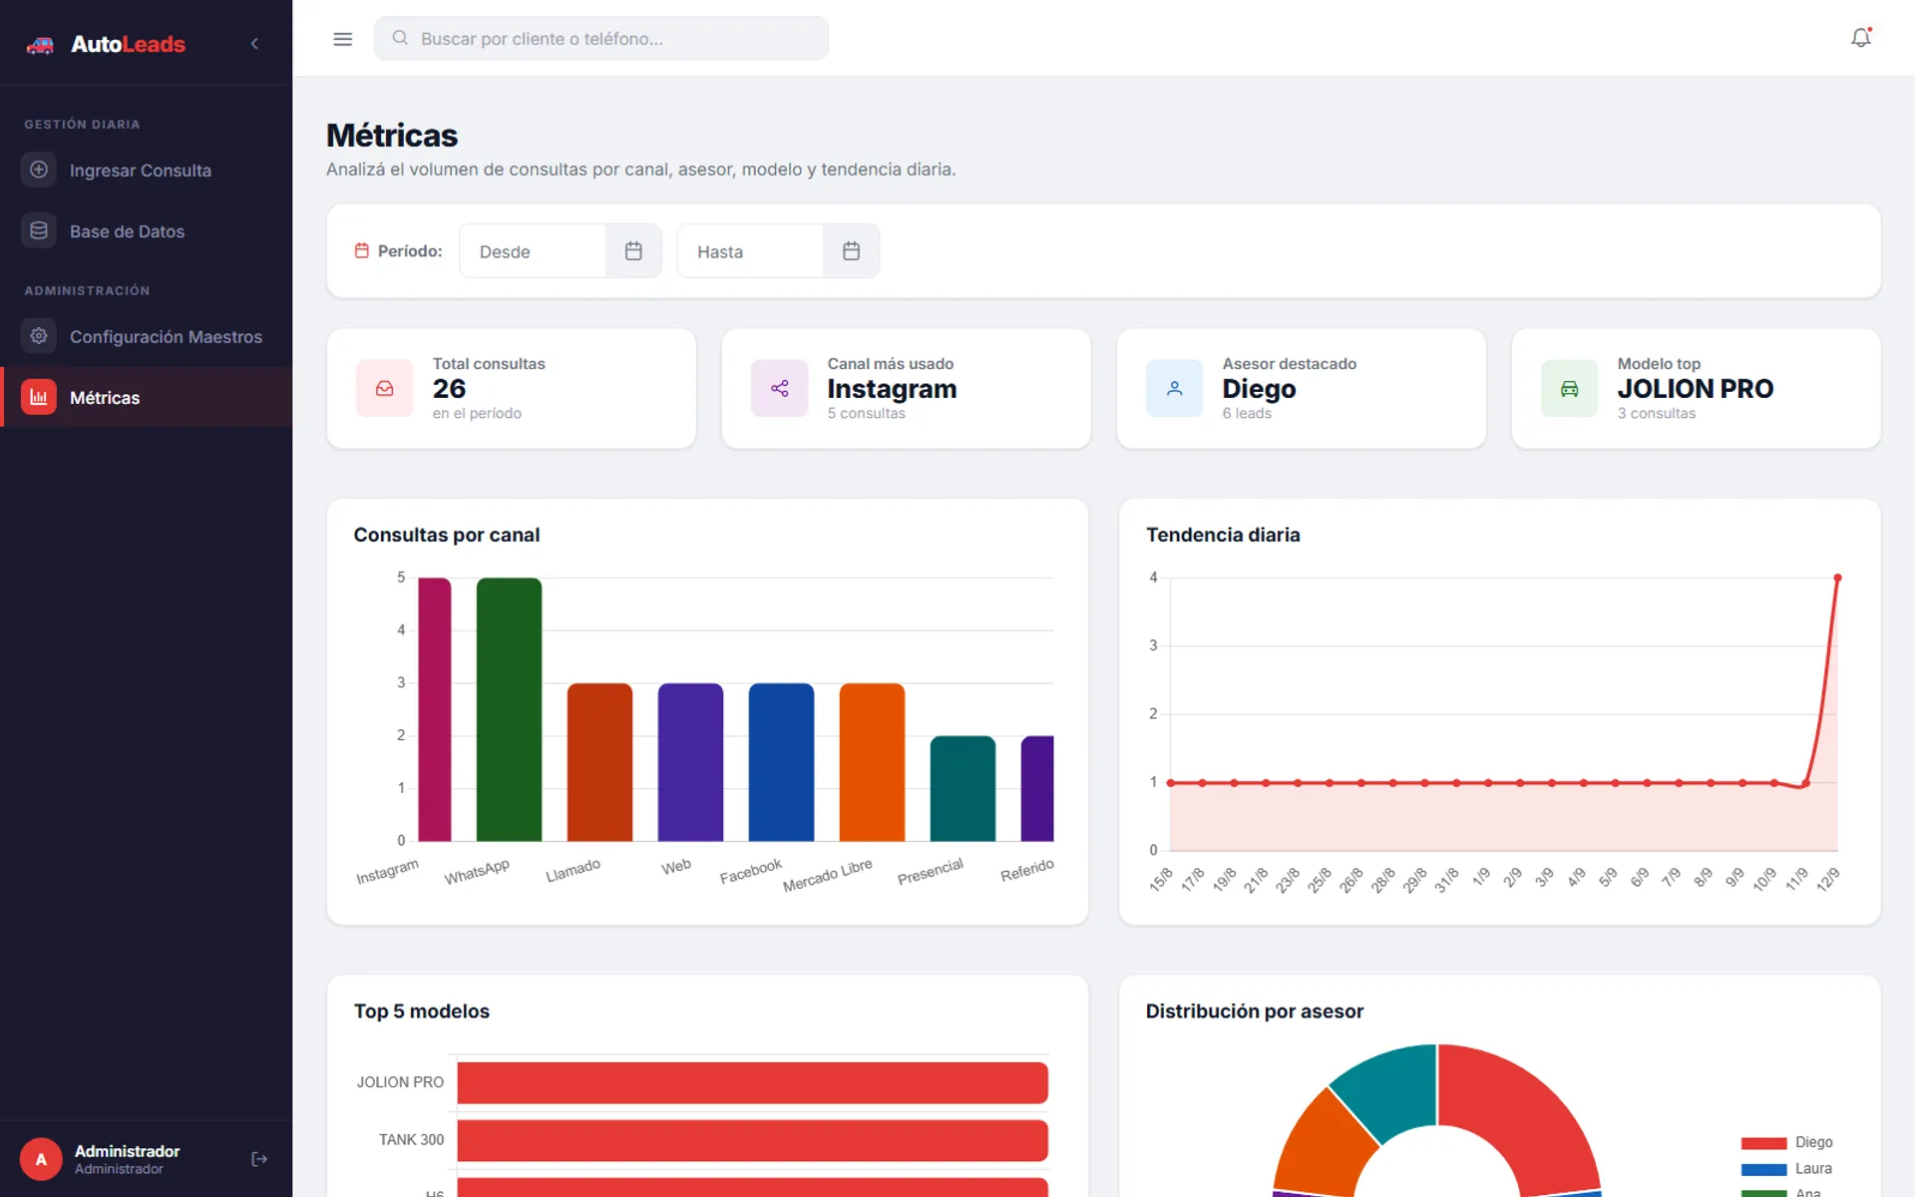Screen dimensions: 1915x1197
Task: Toggle the hamburger menu button
Action: pyautogui.click(x=342, y=39)
